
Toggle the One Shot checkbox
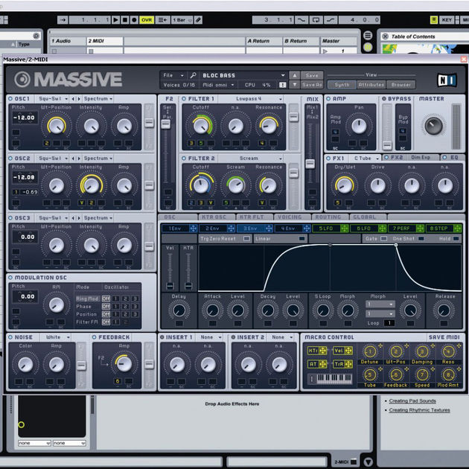tap(421, 238)
